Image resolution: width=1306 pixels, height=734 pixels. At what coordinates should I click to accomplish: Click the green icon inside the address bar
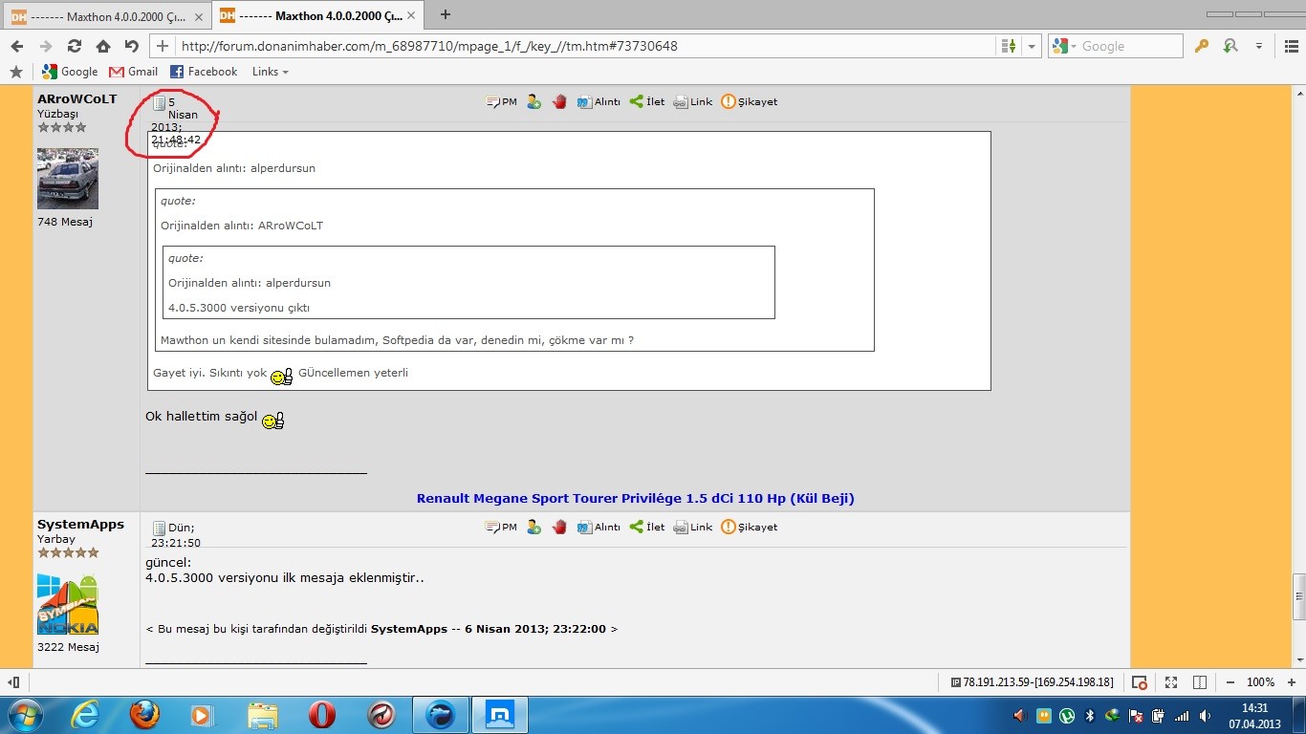pos(1009,46)
